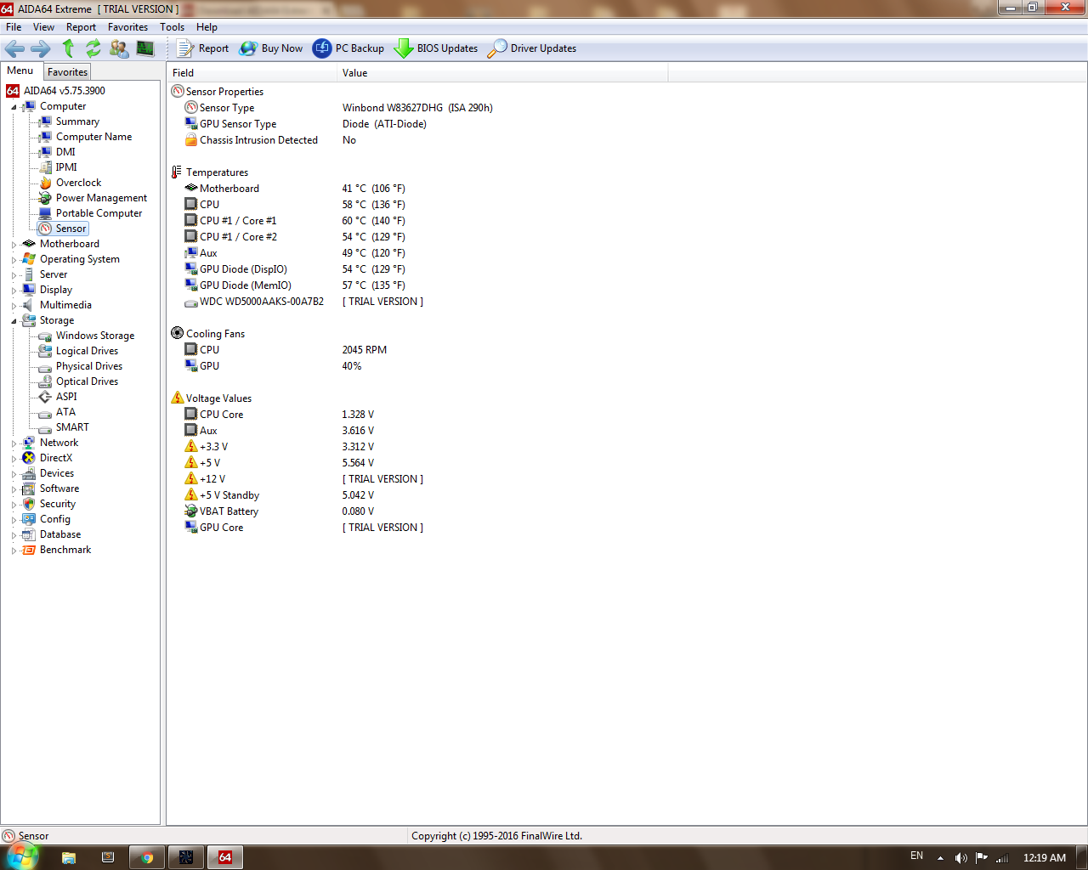The width and height of the screenshot is (1088, 870).
Task: Expand the Display tree node arrow
Action: pos(14,291)
